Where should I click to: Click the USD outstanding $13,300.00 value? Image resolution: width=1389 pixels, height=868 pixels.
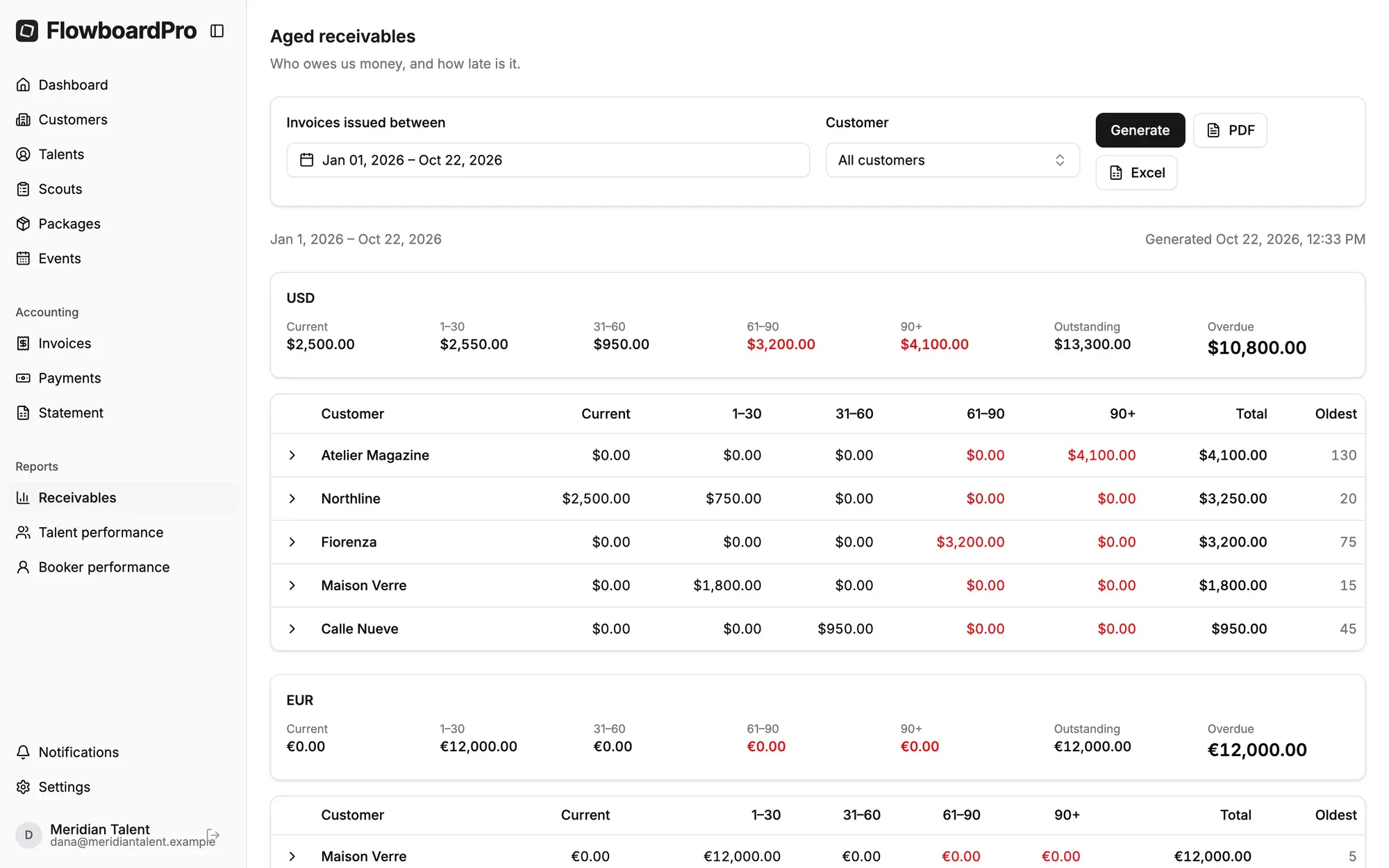click(x=1092, y=344)
